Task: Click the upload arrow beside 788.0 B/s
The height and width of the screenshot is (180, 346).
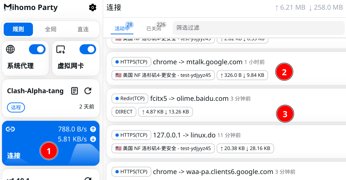Action: coord(93,129)
